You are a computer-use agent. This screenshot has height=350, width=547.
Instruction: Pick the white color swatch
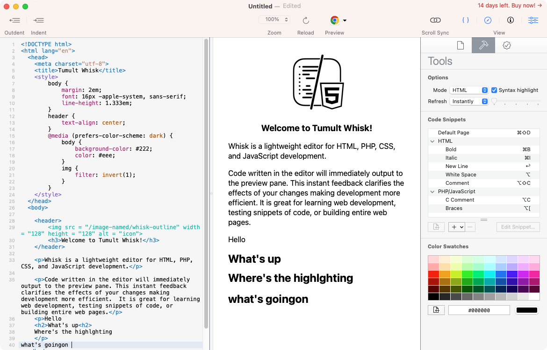point(534,297)
